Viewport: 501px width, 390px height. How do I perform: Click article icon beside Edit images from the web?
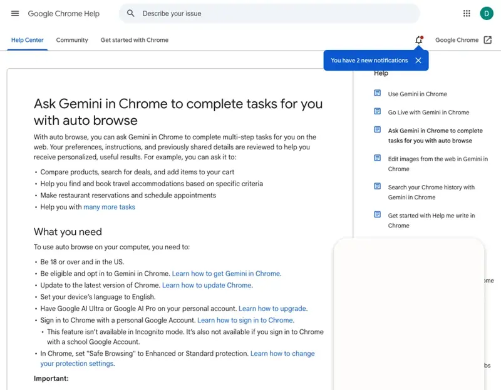(x=378, y=158)
